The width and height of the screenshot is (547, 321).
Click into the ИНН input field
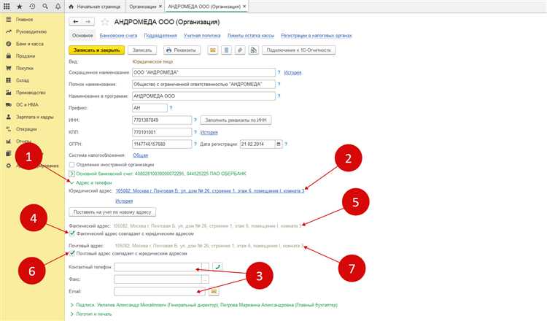pos(162,120)
